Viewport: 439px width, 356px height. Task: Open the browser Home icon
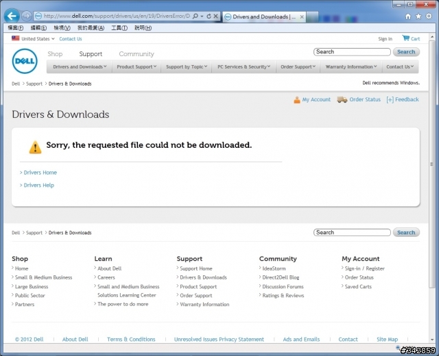(x=408, y=16)
